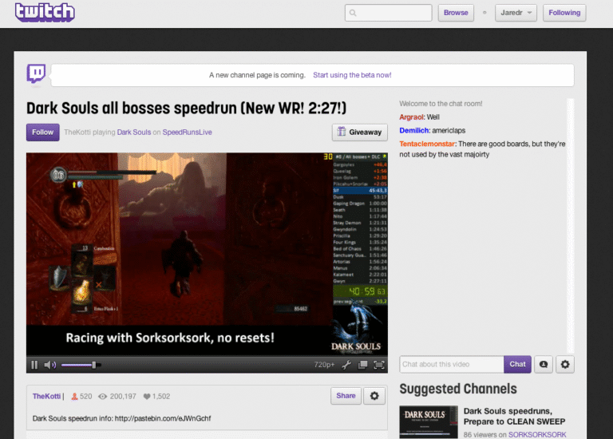
Task: Click the Twitch chat-bubble beta icon
Action: [x=36, y=73]
